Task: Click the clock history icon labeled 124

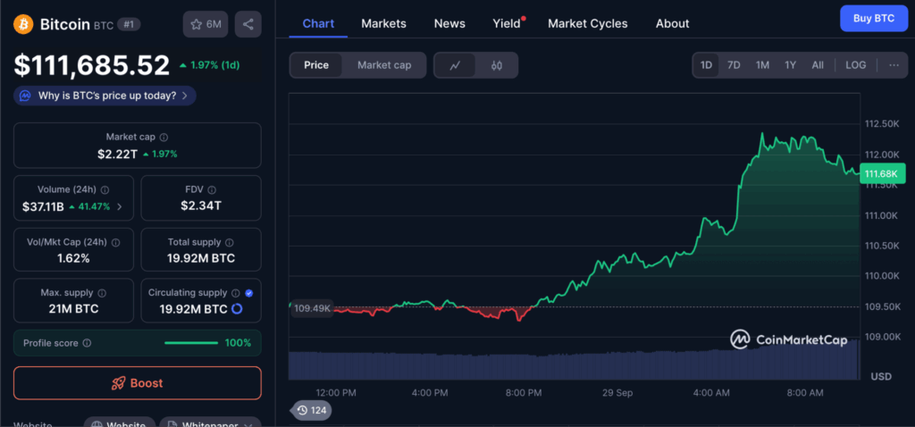Action: (x=310, y=410)
